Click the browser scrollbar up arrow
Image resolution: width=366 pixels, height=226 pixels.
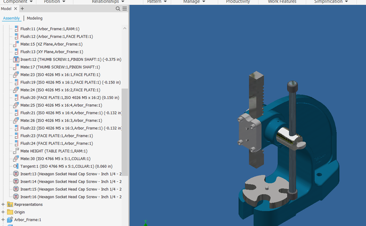pos(124,29)
